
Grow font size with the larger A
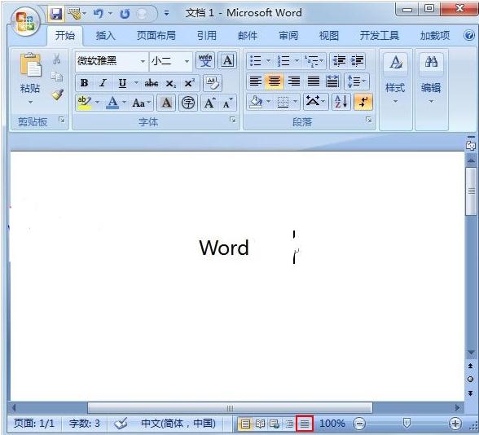tap(210, 103)
